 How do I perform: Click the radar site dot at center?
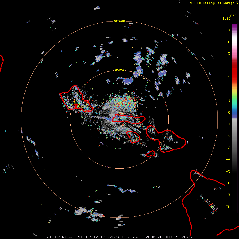tap(119, 119)
